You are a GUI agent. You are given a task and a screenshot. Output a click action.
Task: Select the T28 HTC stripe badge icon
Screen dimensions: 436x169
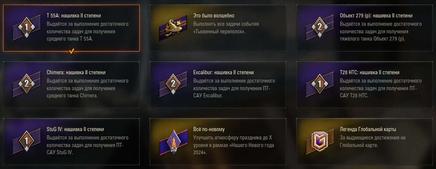pos(319,84)
